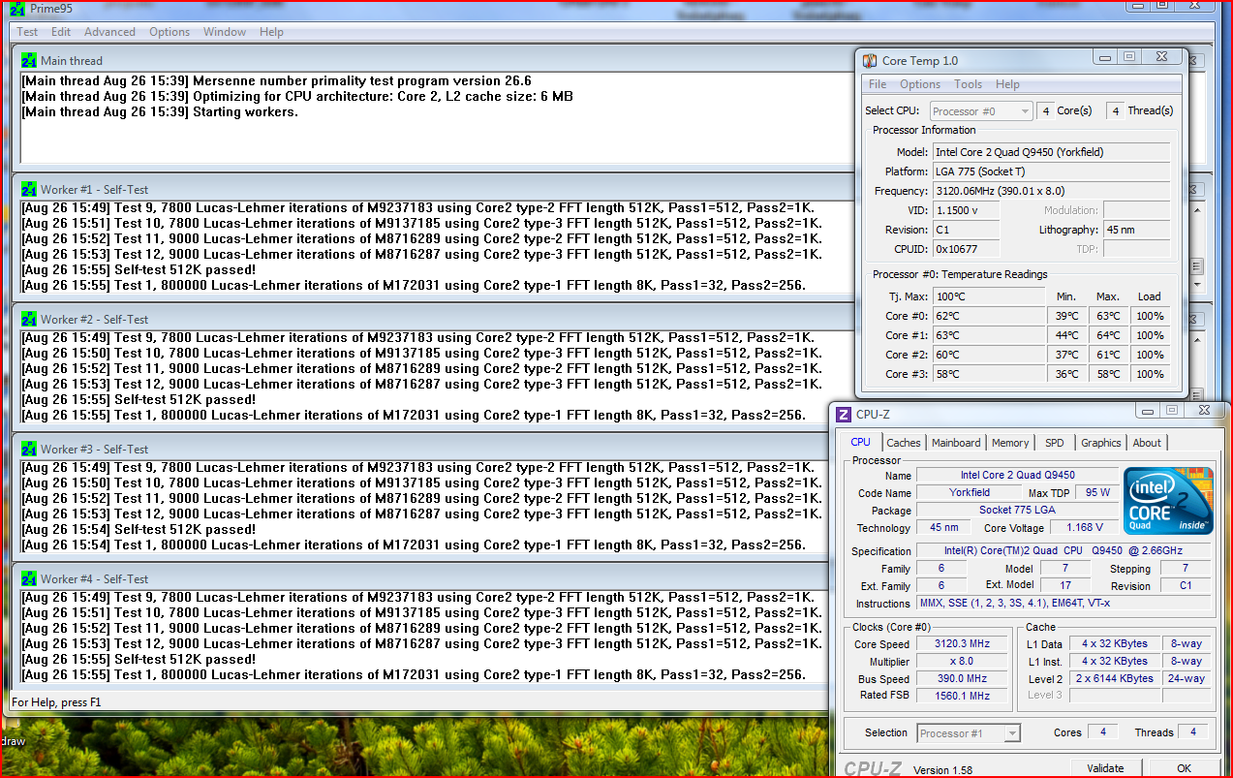1233x778 pixels.
Task: Click Worker #1 Self-test 512K passed line
Action: click(x=139, y=269)
